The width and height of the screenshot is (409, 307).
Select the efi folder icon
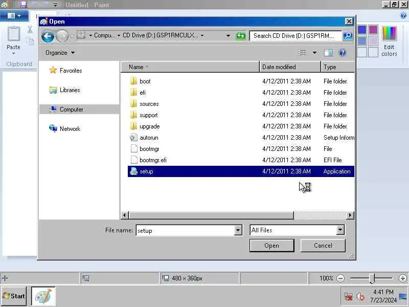coord(133,92)
